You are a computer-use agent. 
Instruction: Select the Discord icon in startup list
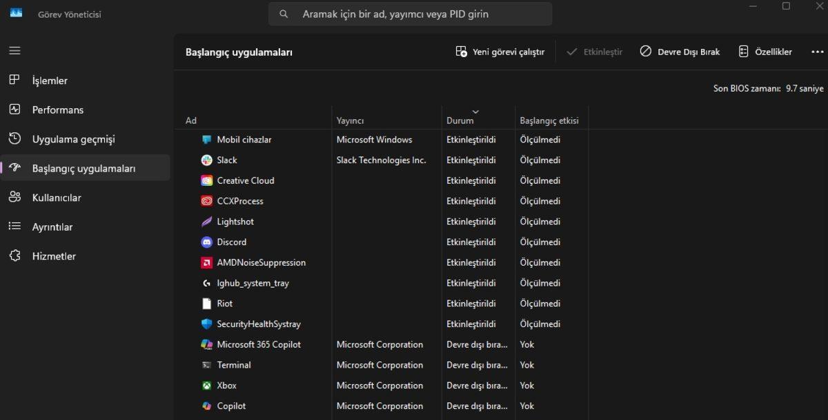[206, 242]
